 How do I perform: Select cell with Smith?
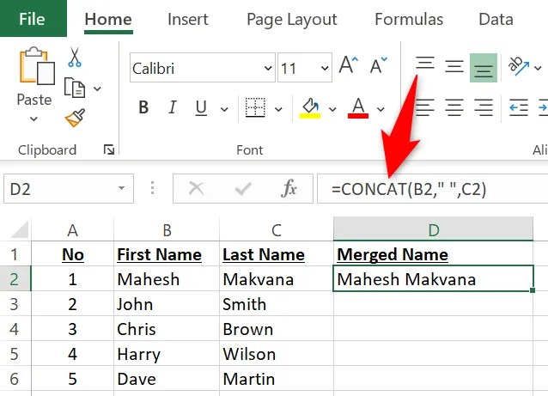(277, 304)
